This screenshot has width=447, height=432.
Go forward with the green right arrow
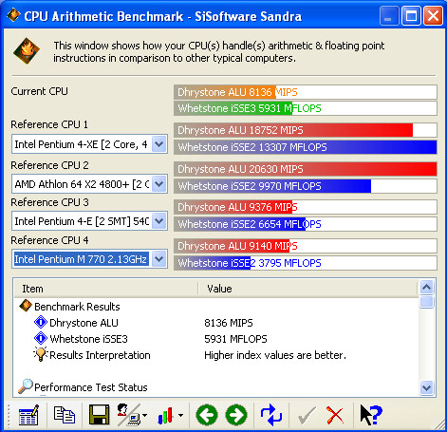click(236, 415)
